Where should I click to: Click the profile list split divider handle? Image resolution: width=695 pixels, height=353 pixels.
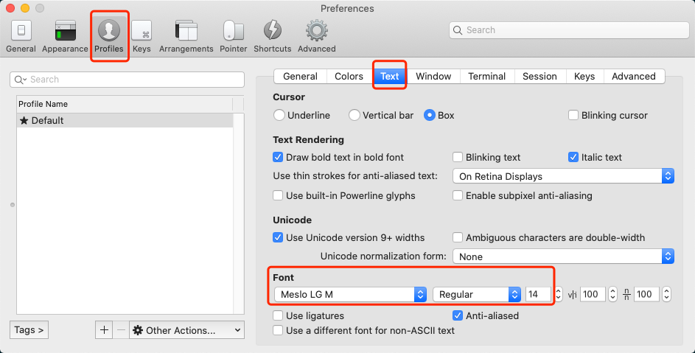[13, 205]
